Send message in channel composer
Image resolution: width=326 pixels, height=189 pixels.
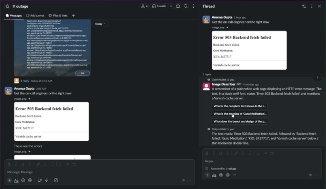tap(184, 180)
